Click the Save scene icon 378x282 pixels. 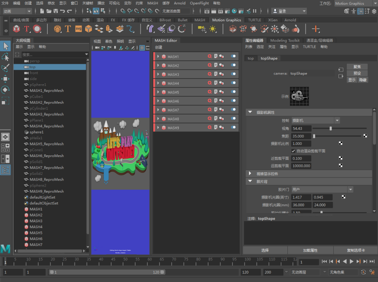(56, 11)
